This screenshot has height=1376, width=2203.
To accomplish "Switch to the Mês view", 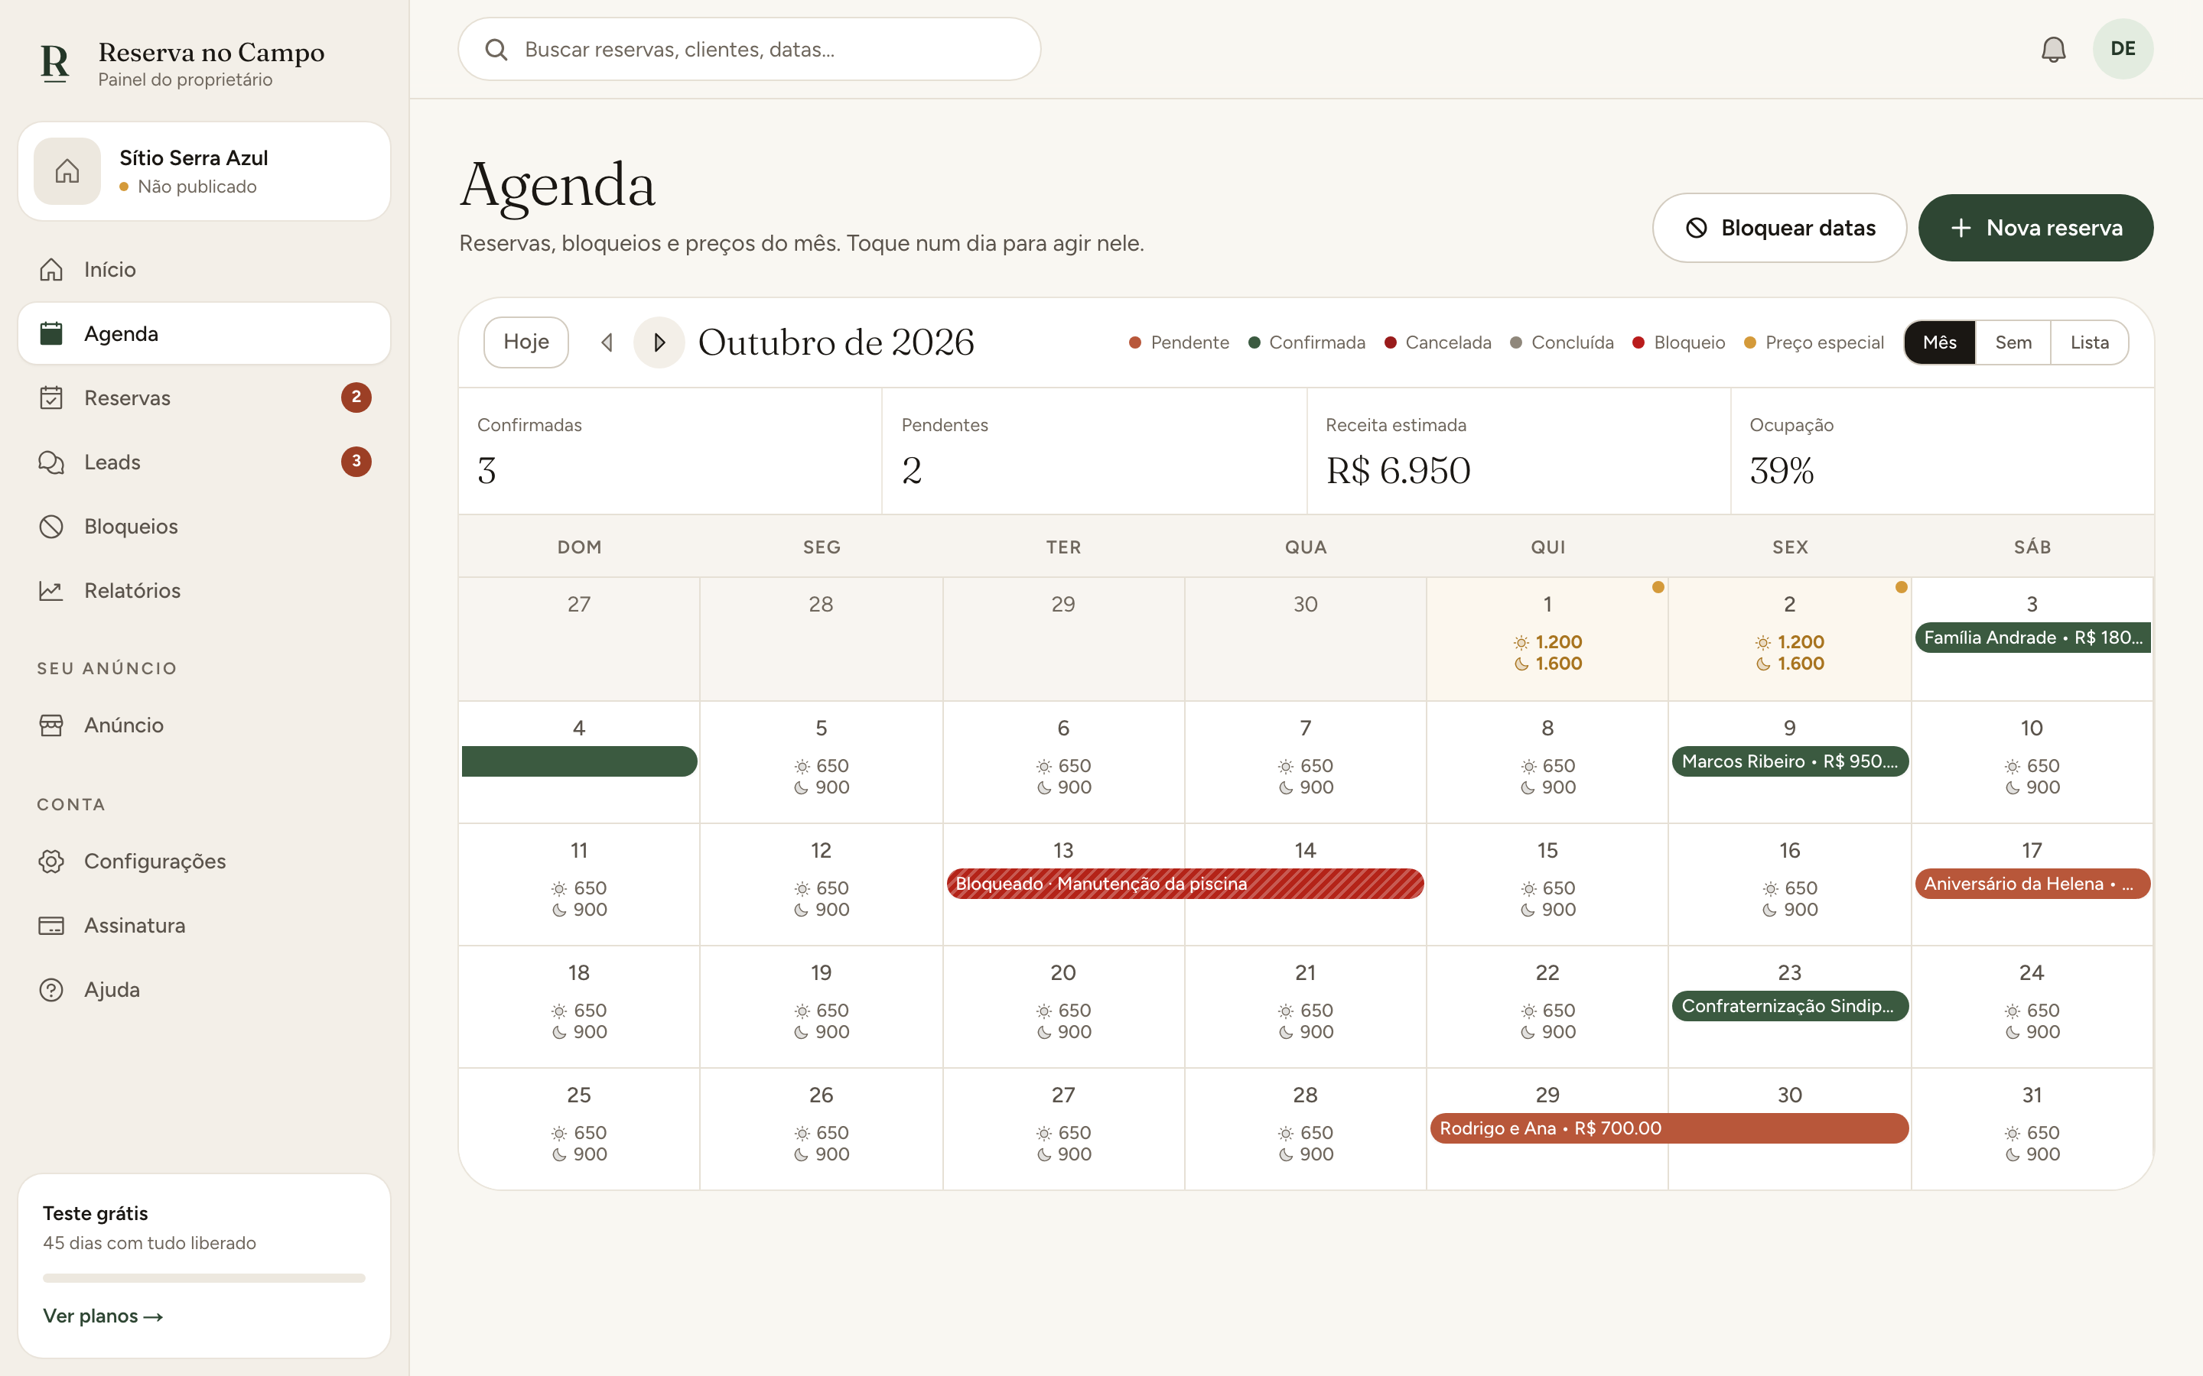I will pyautogui.click(x=1939, y=342).
